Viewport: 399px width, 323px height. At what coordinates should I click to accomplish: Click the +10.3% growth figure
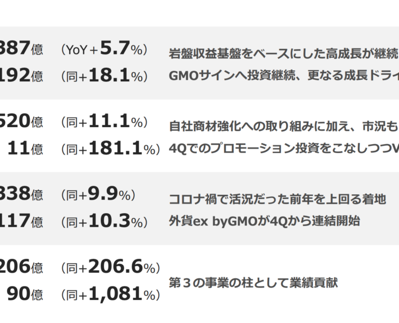[104, 221]
